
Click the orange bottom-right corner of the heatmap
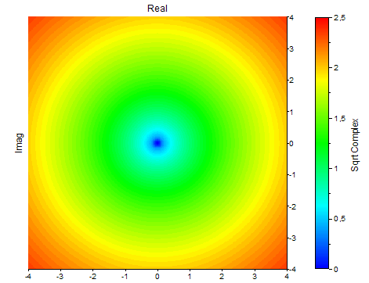coord(280,262)
